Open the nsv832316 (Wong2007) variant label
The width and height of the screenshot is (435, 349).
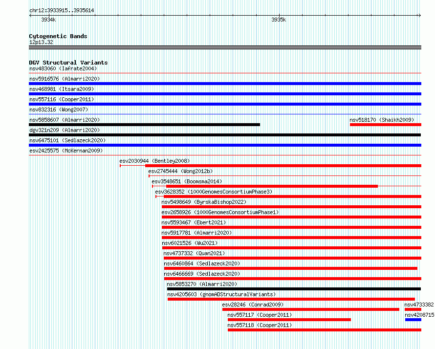[x=59, y=109]
